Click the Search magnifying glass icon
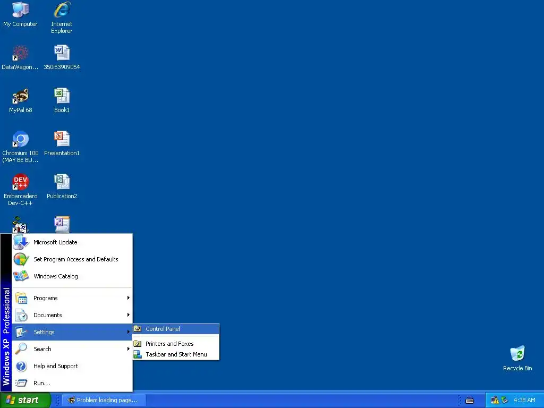The width and height of the screenshot is (544, 408). tap(21, 348)
